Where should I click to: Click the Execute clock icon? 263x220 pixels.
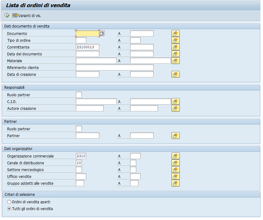point(7,15)
